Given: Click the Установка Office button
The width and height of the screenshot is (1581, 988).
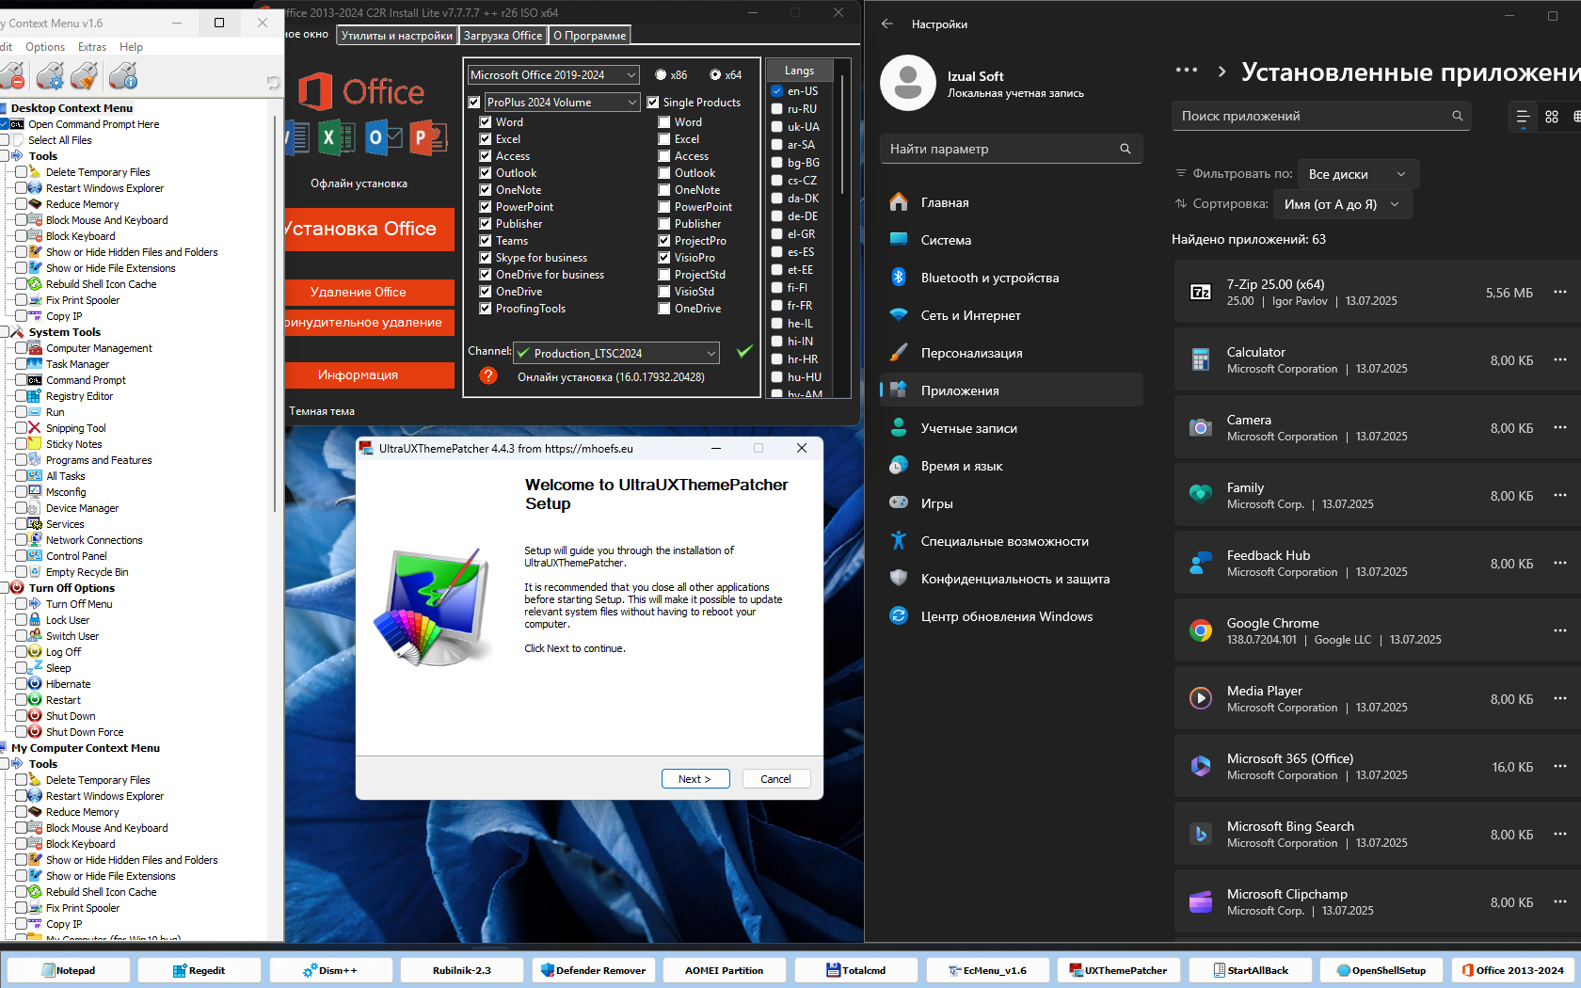Looking at the screenshot, I should click(370, 229).
